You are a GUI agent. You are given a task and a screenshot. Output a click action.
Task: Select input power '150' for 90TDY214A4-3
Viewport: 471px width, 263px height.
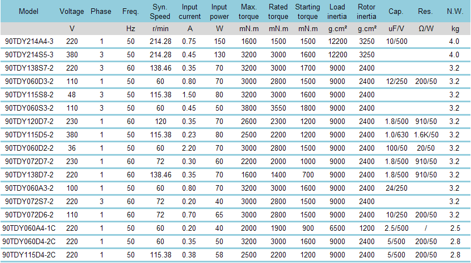219,41
